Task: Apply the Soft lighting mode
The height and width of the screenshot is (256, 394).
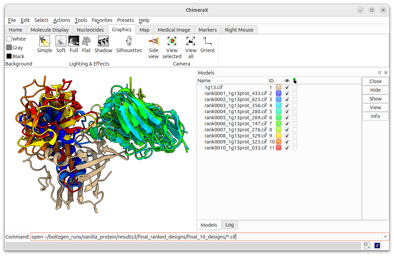Action: pyautogui.click(x=61, y=44)
